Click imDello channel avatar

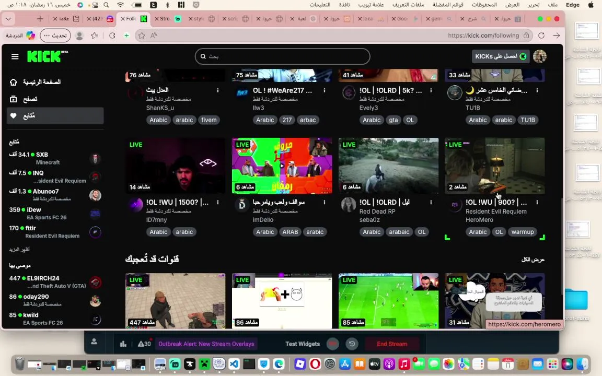coord(242,205)
